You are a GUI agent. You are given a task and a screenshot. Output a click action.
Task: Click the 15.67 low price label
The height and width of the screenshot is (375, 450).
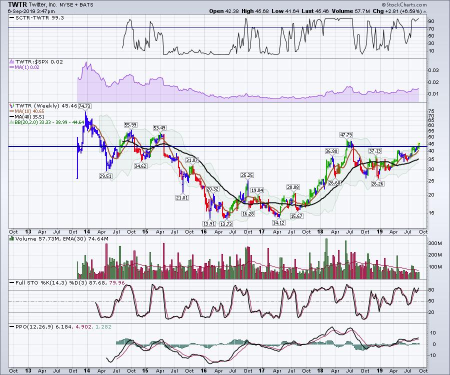point(296,216)
